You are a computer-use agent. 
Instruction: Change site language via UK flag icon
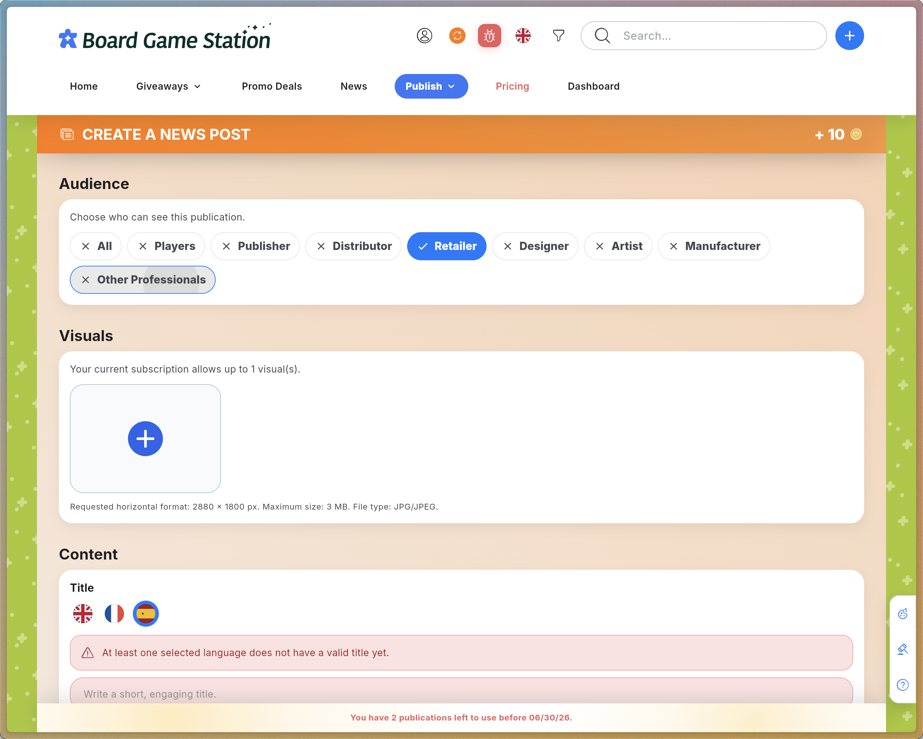click(x=523, y=36)
